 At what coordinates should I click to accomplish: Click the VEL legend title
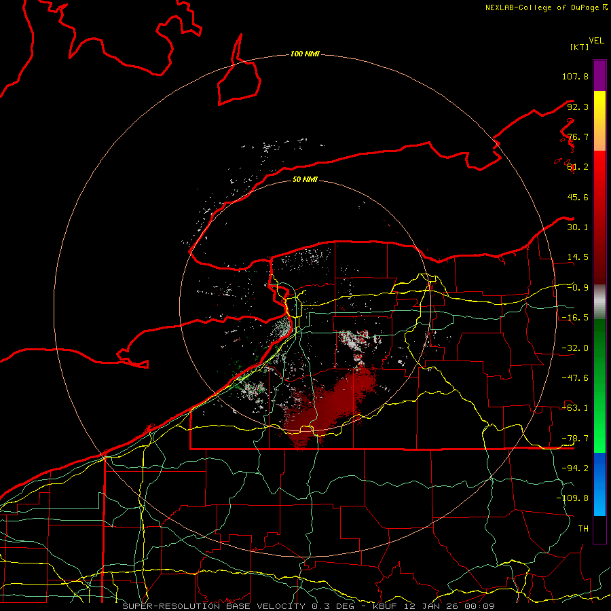(596, 41)
